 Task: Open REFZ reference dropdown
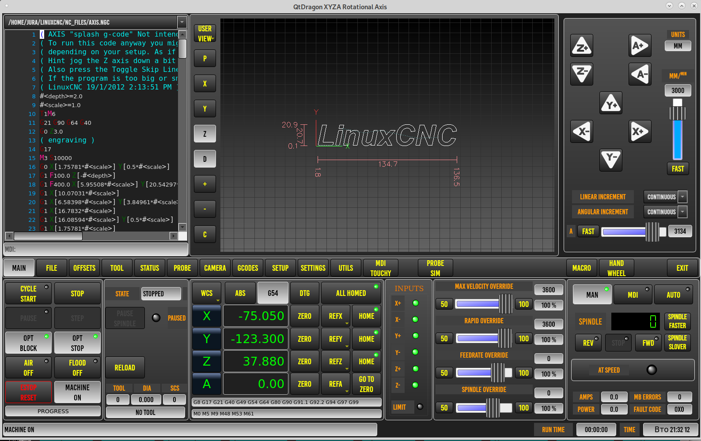(336, 361)
